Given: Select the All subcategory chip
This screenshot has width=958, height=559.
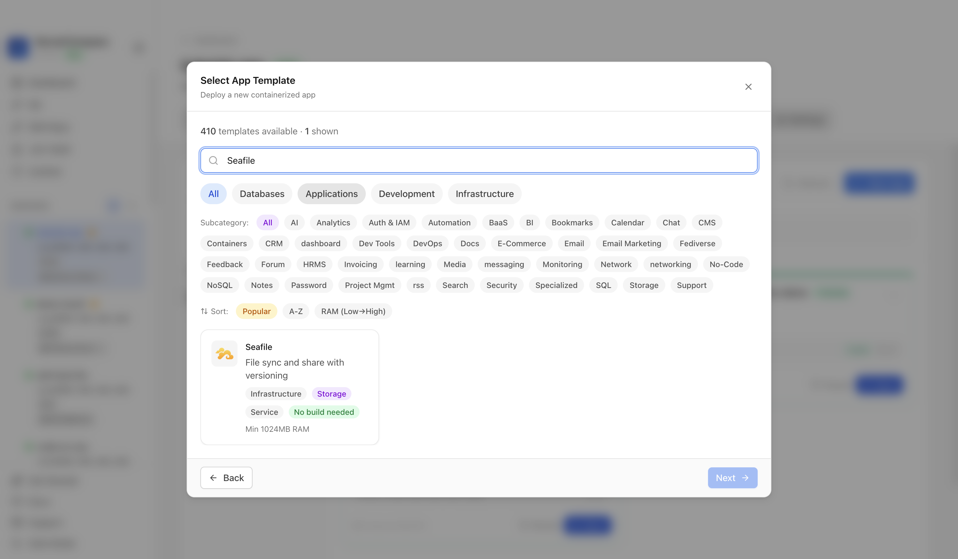Looking at the screenshot, I should click(x=268, y=223).
